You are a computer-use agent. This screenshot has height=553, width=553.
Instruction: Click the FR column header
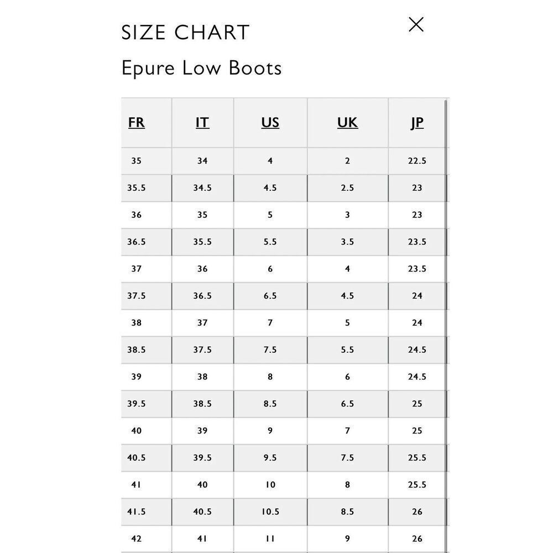[137, 122]
